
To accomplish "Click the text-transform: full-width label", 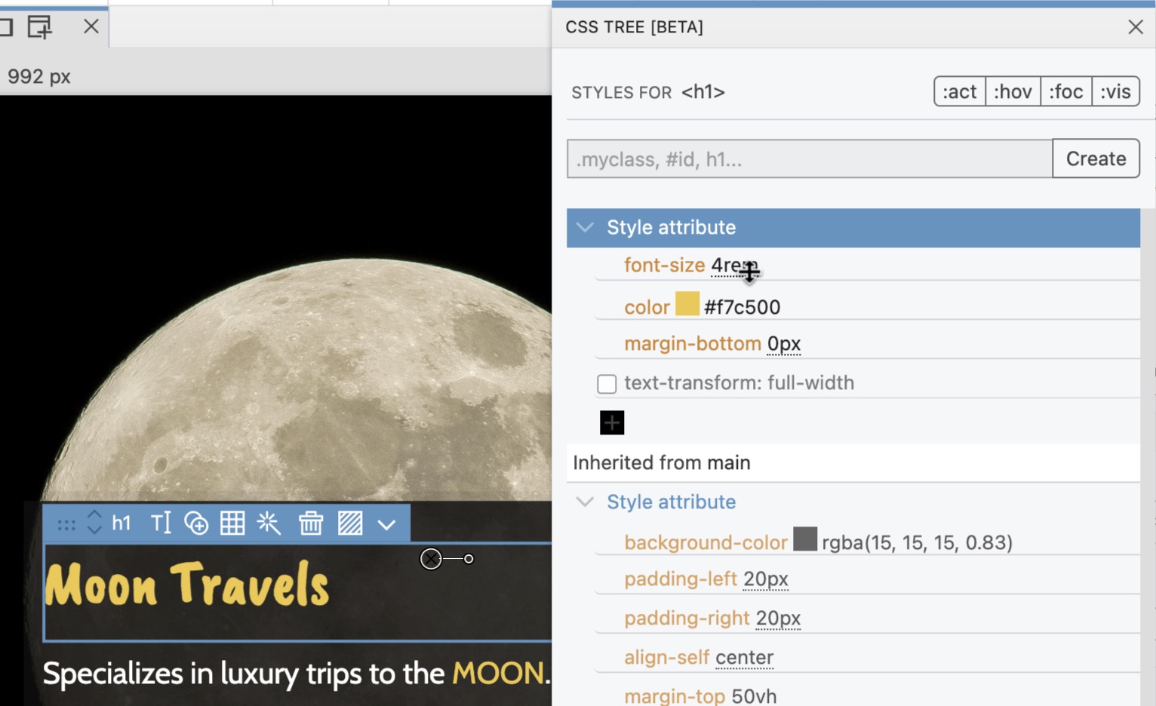I will [x=739, y=382].
